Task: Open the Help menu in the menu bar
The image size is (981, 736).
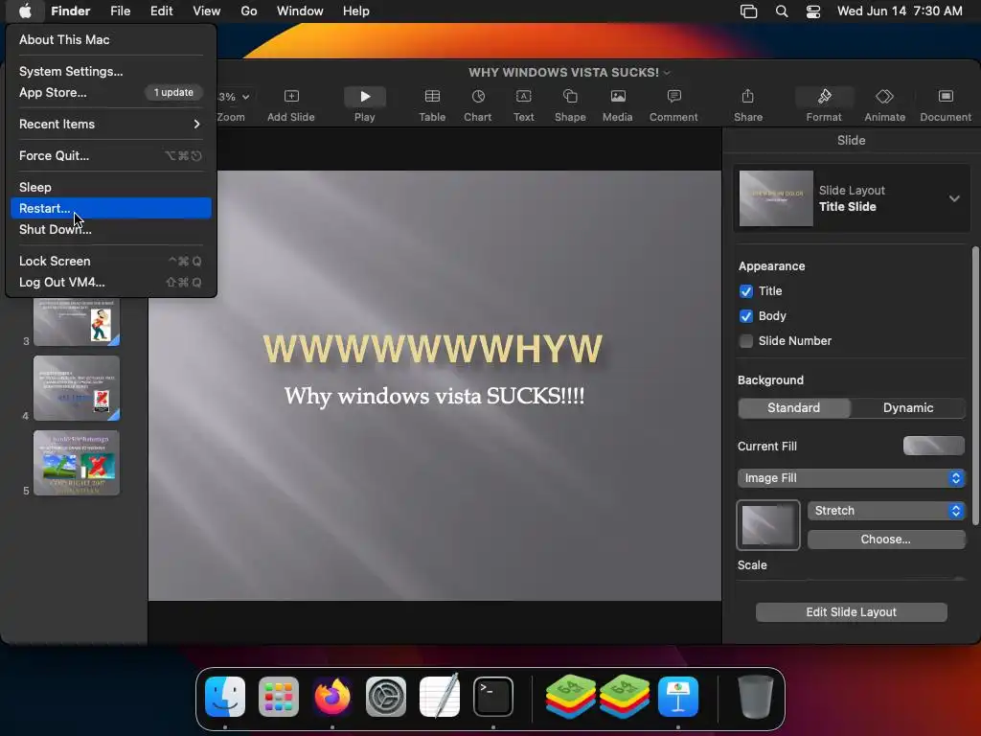Action: pos(356,11)
